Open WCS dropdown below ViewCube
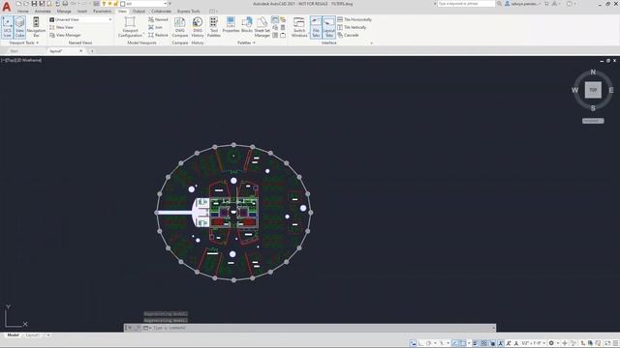This screenshot has height=348, width=620. 593,121
